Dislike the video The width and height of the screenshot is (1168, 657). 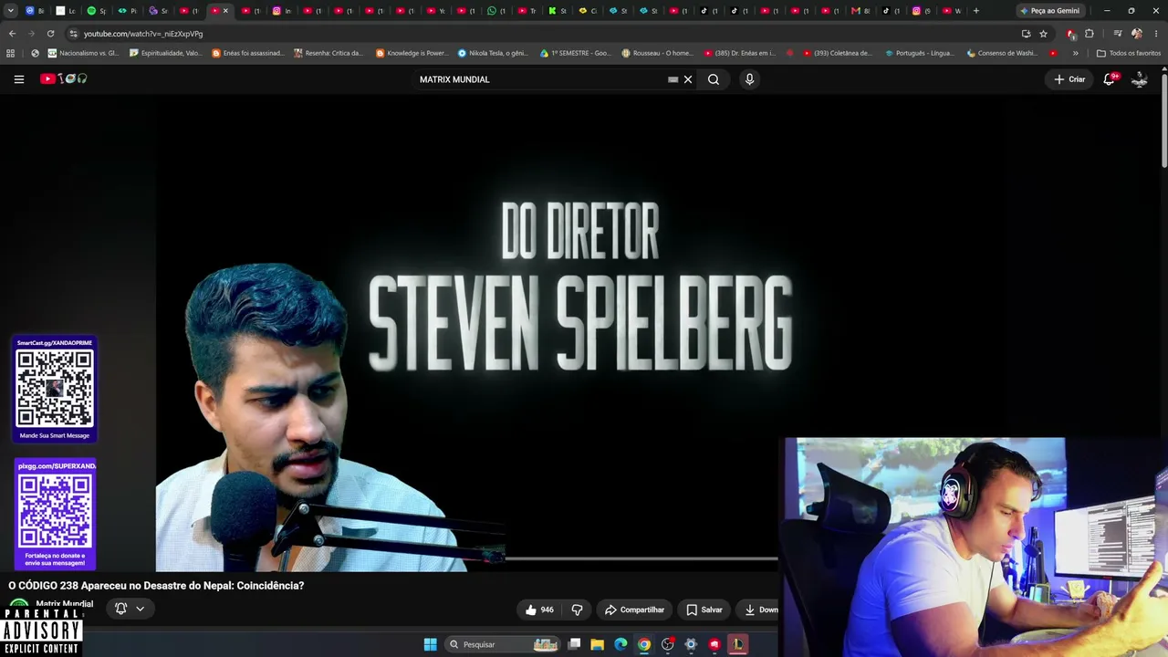click(577, 610)
